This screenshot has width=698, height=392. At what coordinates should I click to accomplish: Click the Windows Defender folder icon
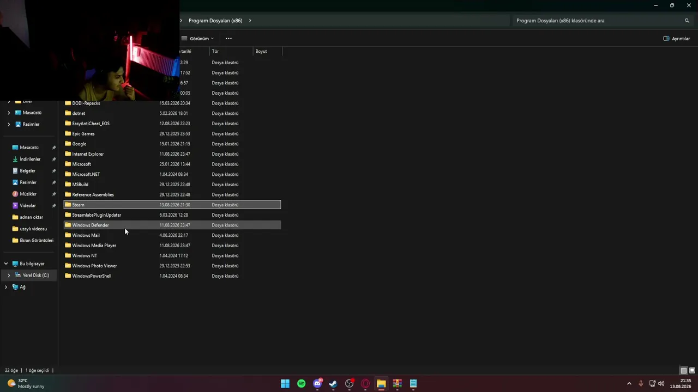click(x=68, y=225)
